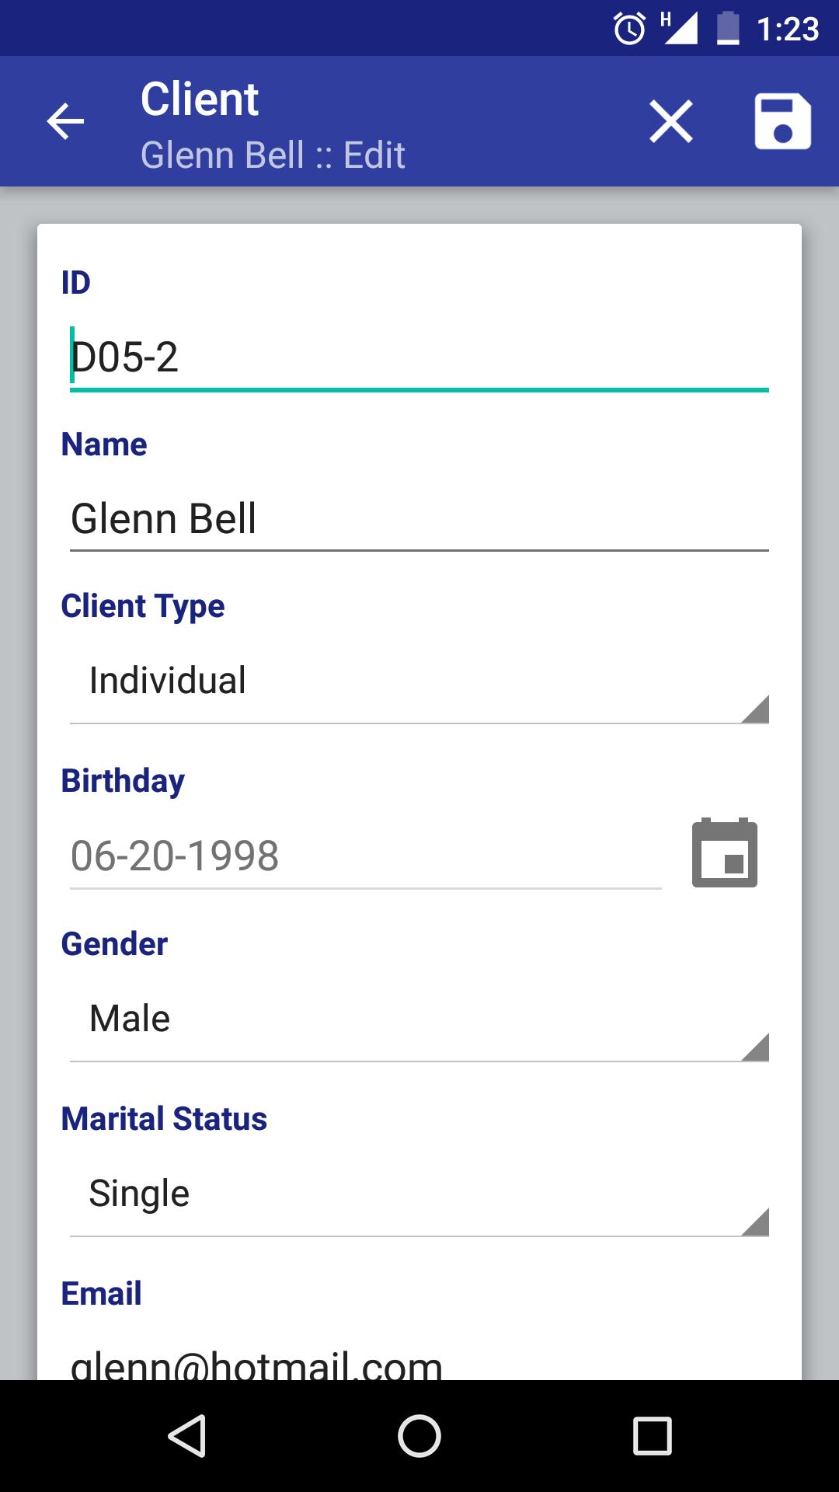
Task: Tap the alarm clock status icon
Action: click(629, 30)
